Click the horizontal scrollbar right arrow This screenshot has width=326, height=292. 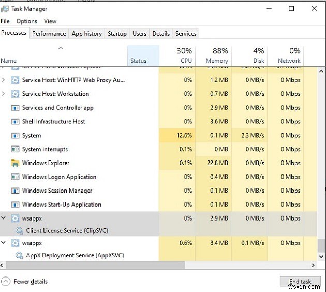313,265
